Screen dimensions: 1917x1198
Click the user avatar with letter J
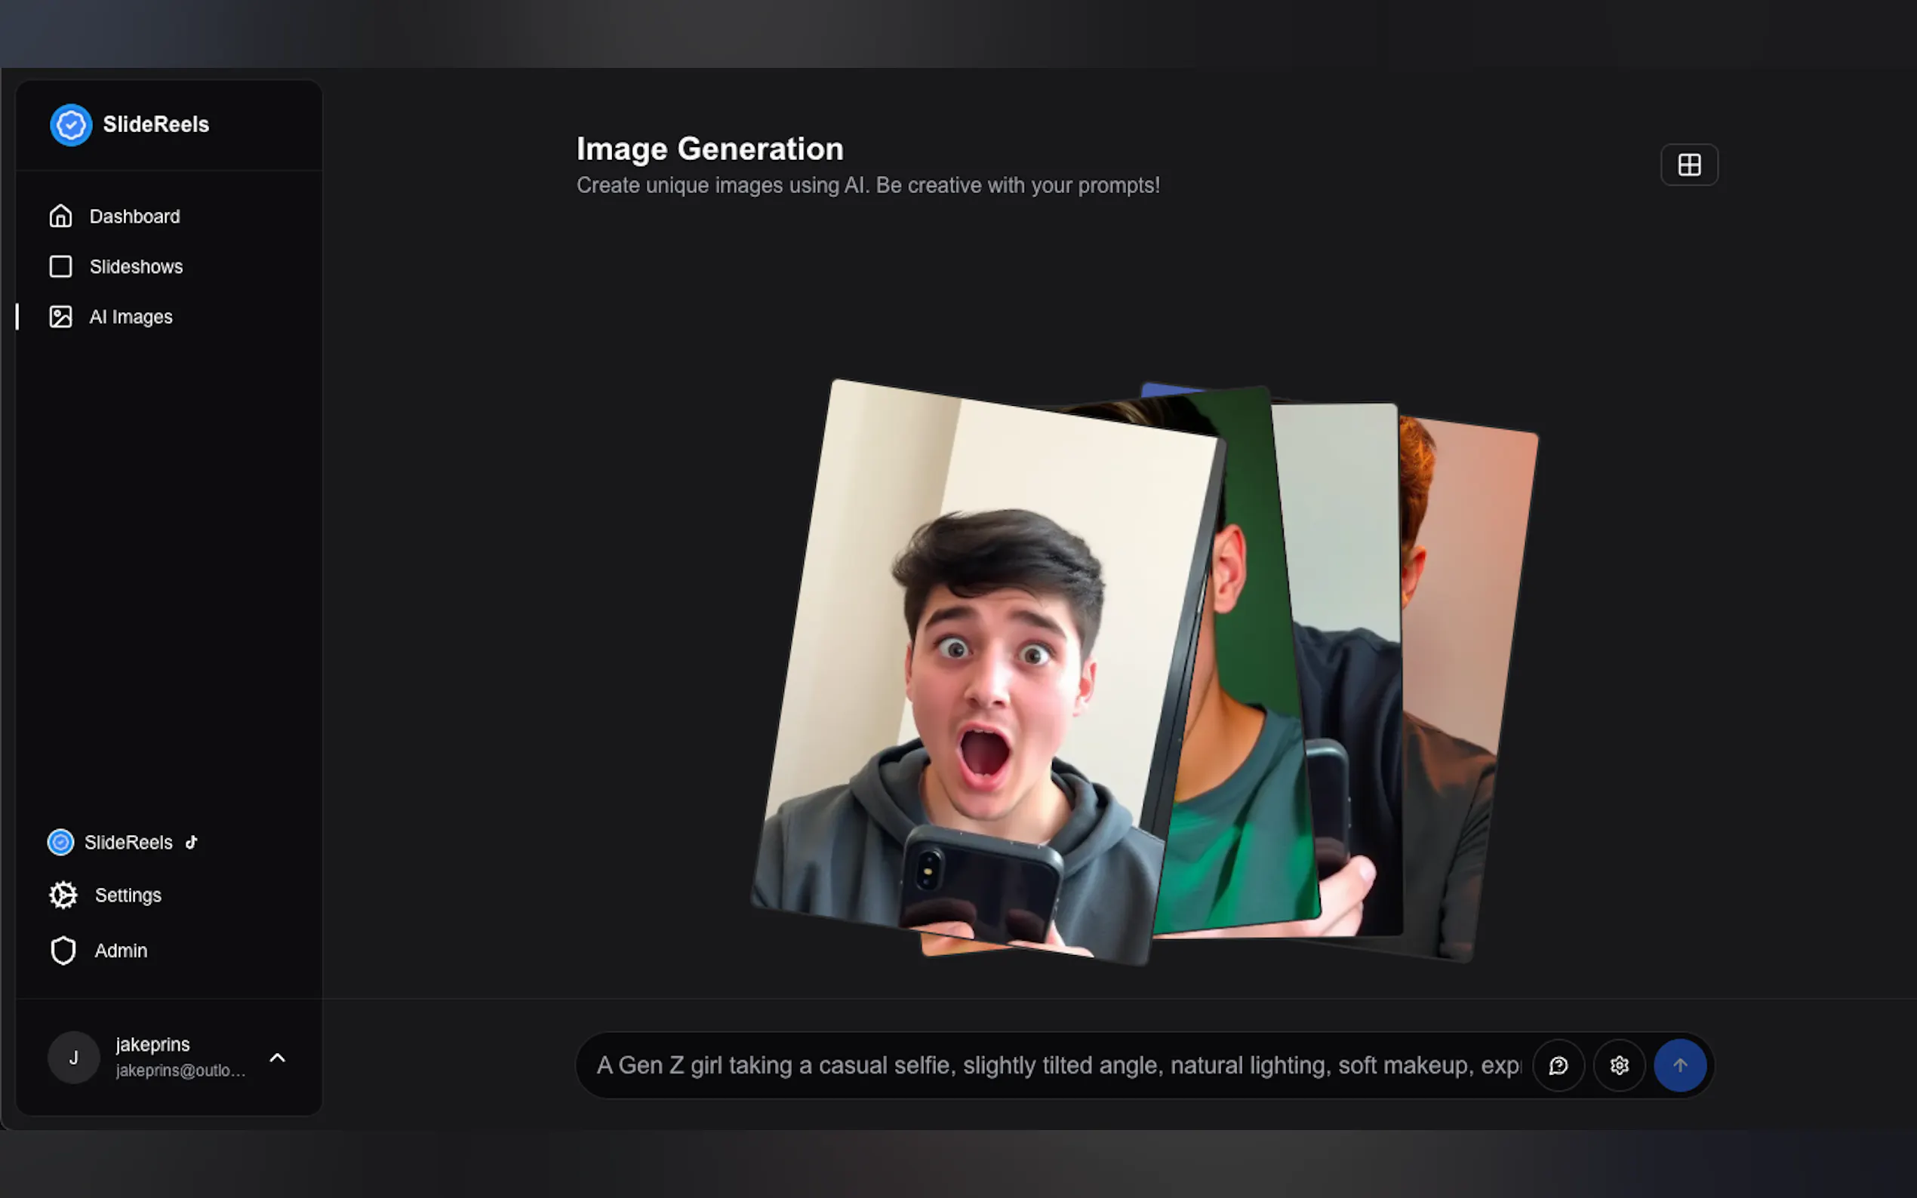pyautogui.click(x=74, y=1057)
